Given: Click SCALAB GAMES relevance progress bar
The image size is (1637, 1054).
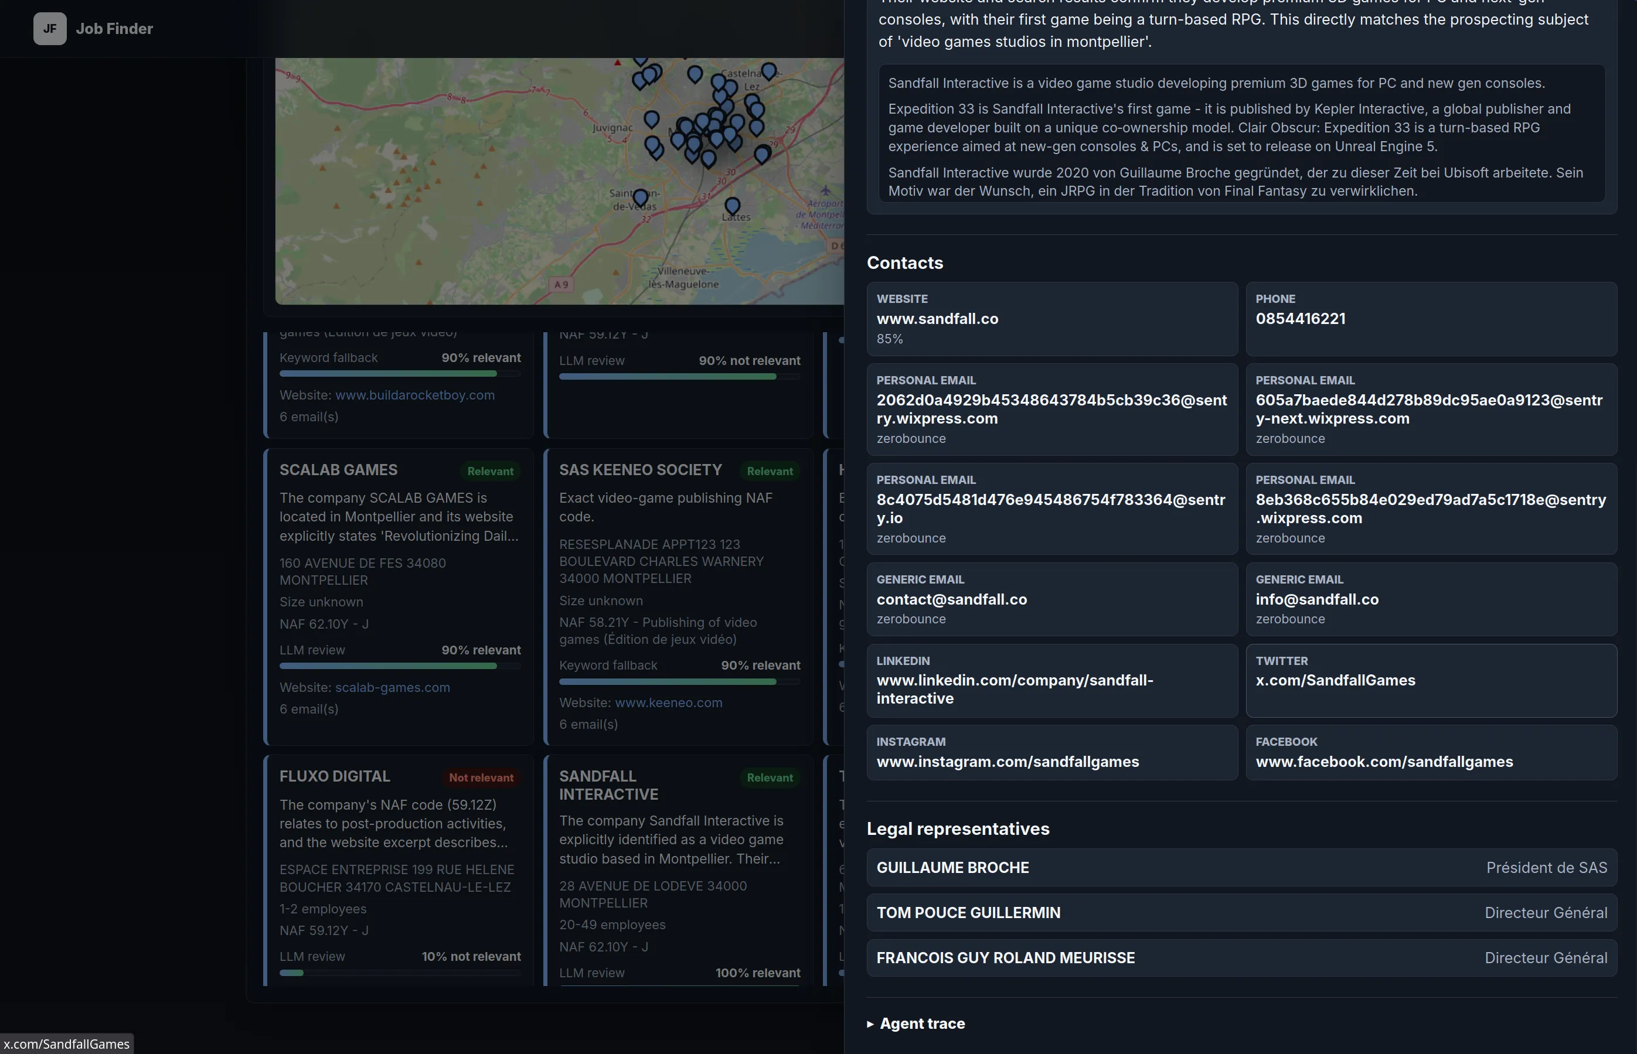Looking at the screenshot, I should tap(400, 665).
